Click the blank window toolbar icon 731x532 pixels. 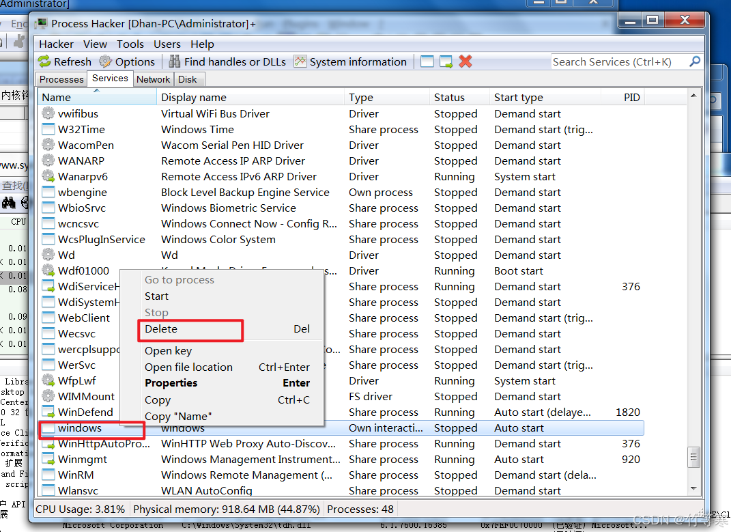pyautogui.click(x=427, y=61)
